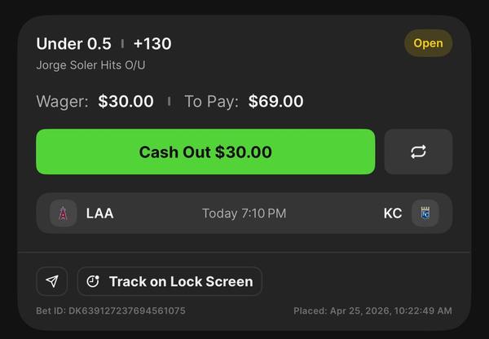The image size is (489, 339).
Task: Select the Under 0.5 bet title
Action: (x=73, y=43)
